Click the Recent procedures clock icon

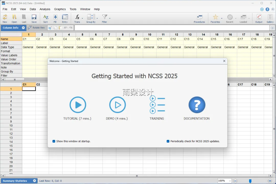click(x=230, y=18)
